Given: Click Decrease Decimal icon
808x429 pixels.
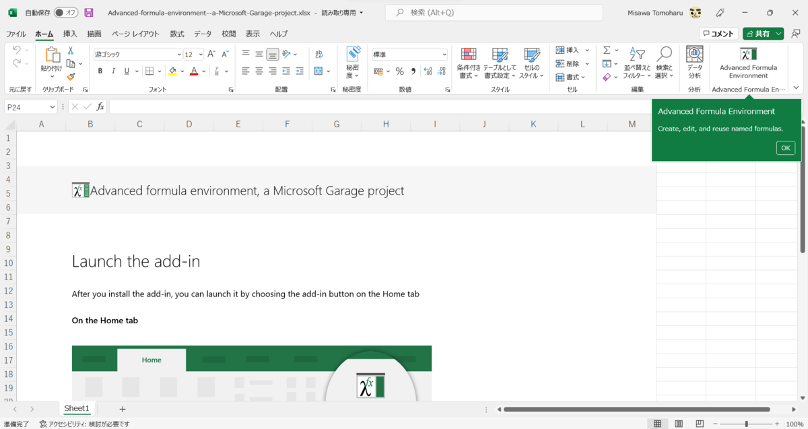Looking at the screenshot, I should pyautogui.click(x=442, y=71).
